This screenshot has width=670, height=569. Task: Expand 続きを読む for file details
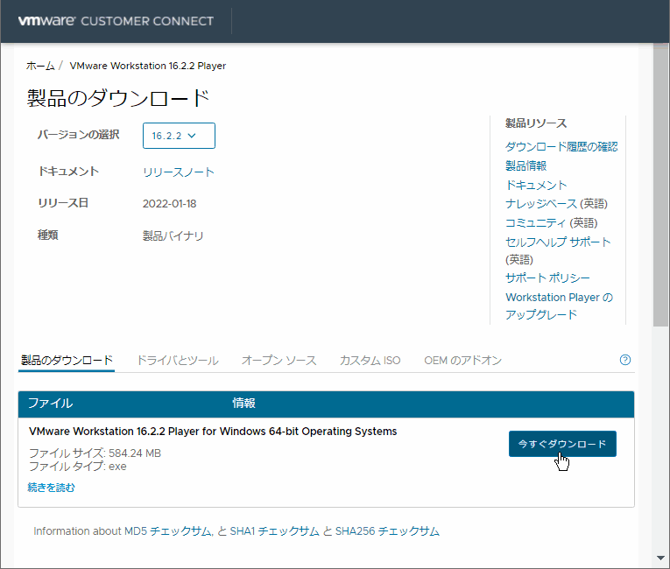coord(52,488)
